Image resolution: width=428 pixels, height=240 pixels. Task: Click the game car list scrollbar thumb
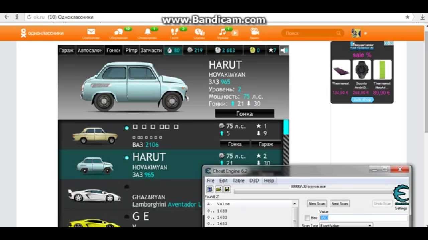coord(286,127)
